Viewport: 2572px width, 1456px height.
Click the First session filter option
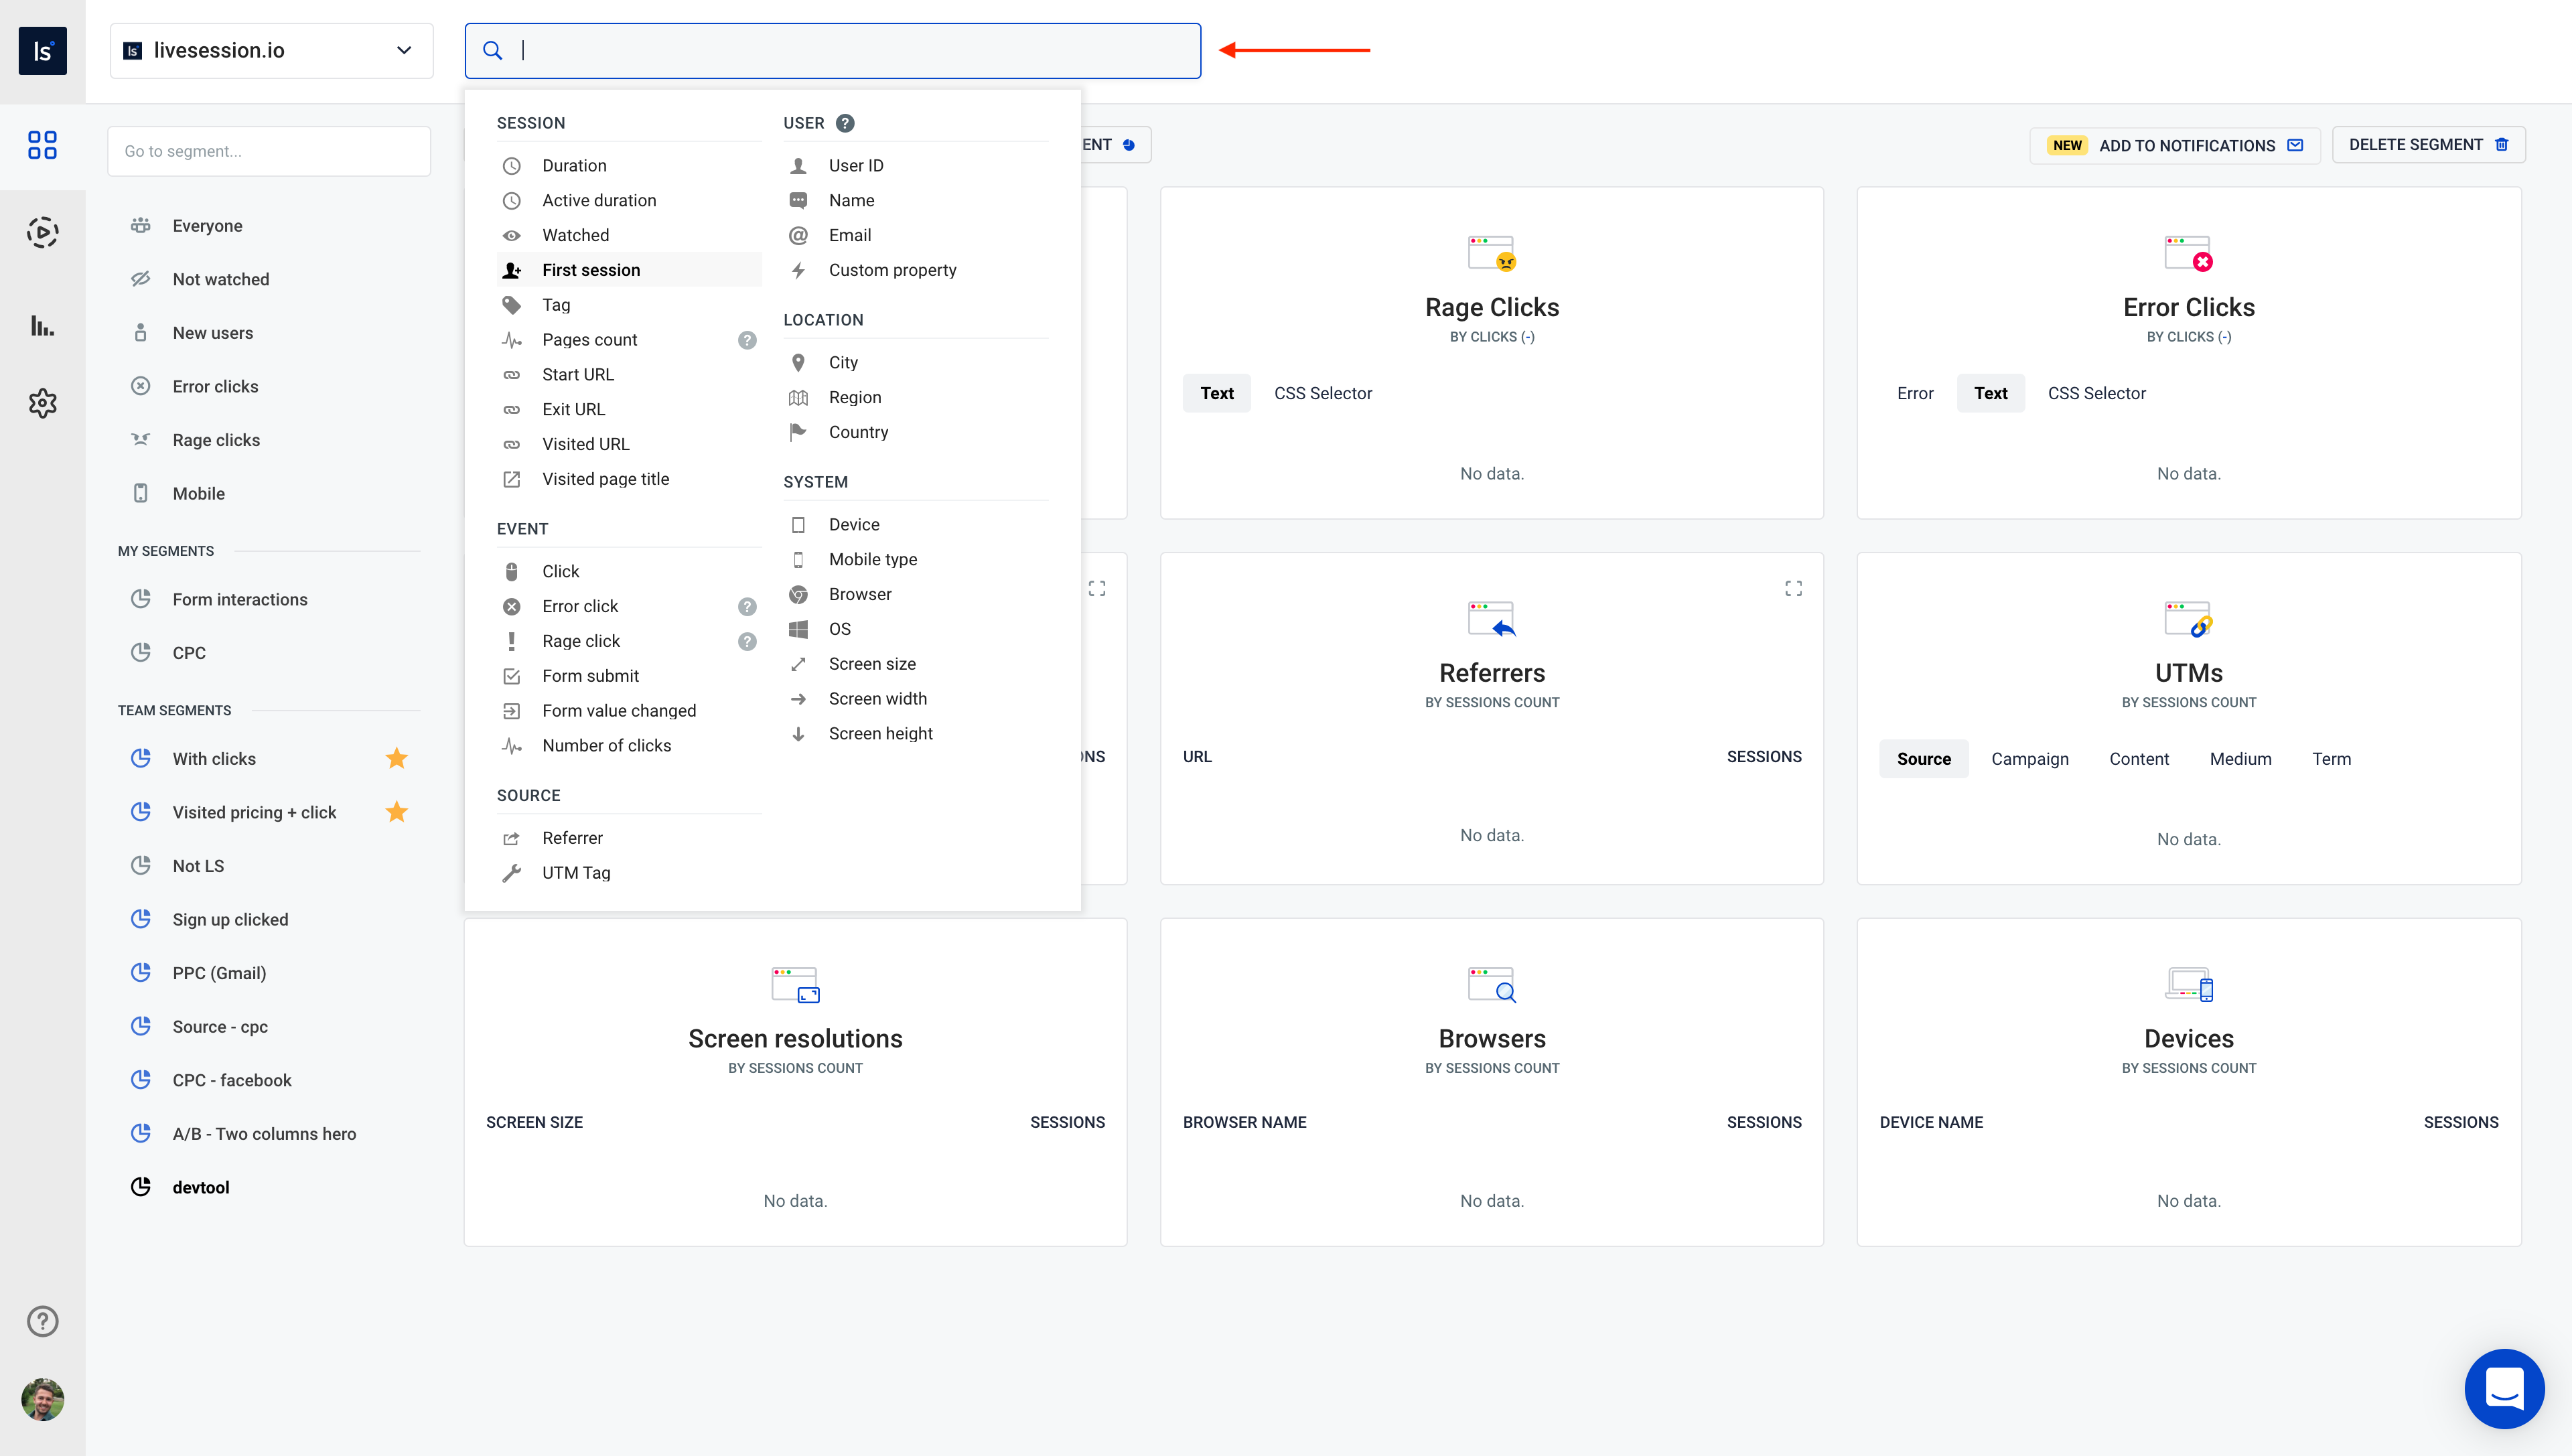[x=590, y=269]
